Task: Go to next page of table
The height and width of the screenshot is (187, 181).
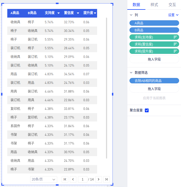Action: pos(99,179)
